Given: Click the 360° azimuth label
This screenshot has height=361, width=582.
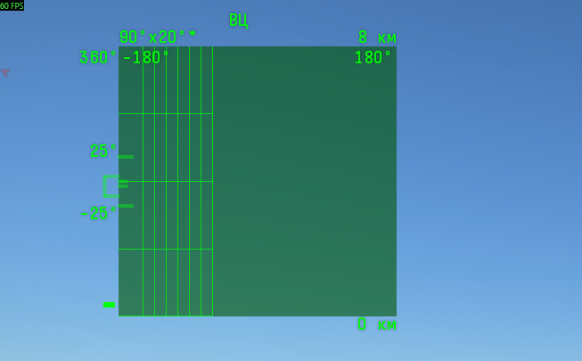Looking at the screenshot, I should (x=98, y=58).
